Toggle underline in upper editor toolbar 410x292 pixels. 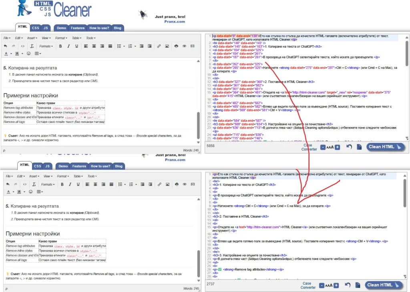(76, 46)
